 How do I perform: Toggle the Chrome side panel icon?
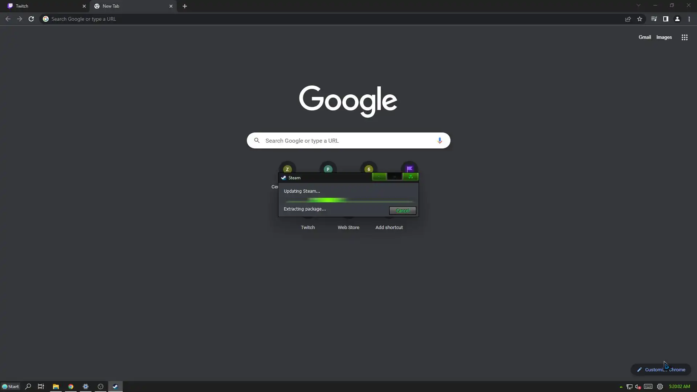click(665, 19)
